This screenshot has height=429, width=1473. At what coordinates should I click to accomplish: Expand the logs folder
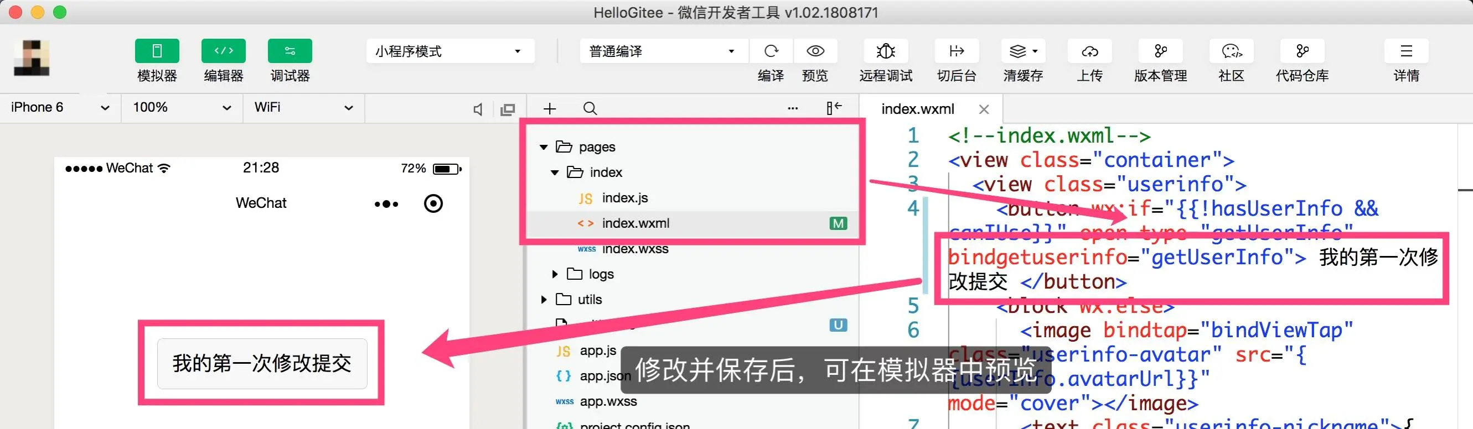(554, 274)
